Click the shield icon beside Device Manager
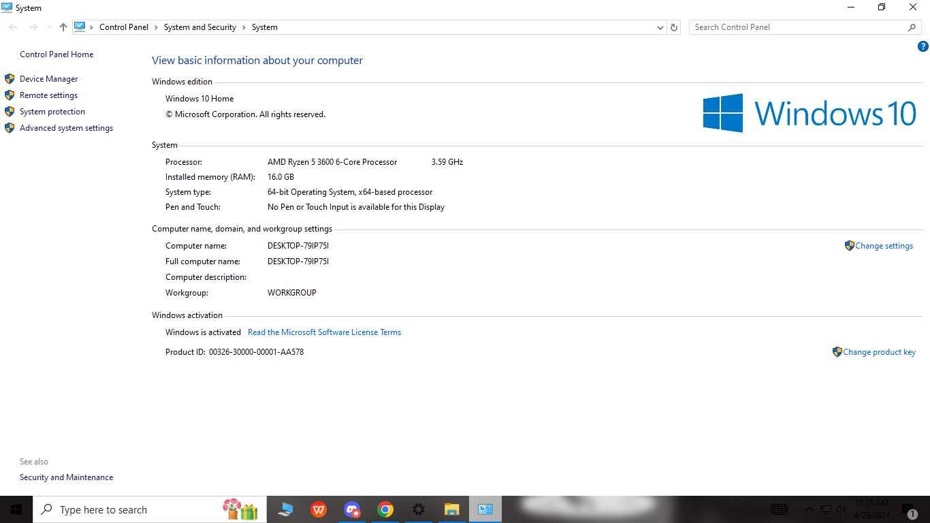Screen dimensions: 930x523 [10, 79]
